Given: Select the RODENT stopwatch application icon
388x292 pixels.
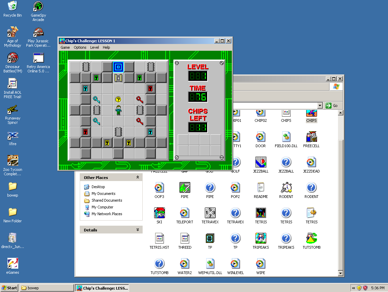Looking at the screenshot, I should point(286,190).
